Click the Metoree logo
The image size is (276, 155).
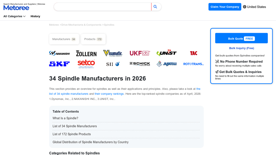pyautogui.click(x=16, y=8)
